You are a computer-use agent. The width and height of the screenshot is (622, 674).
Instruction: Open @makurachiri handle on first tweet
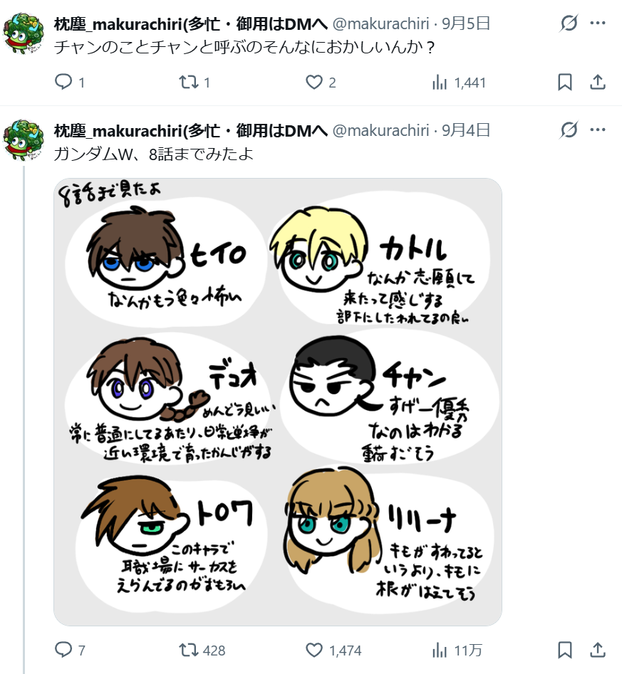pyautogui.click(x=380, y=23)
